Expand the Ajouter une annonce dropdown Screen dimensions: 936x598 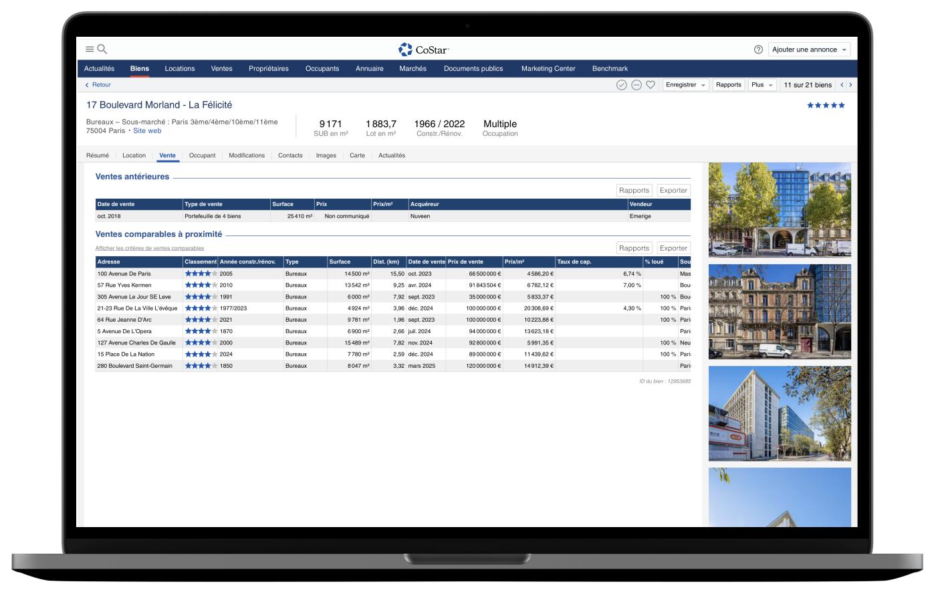tap(809, 49)
